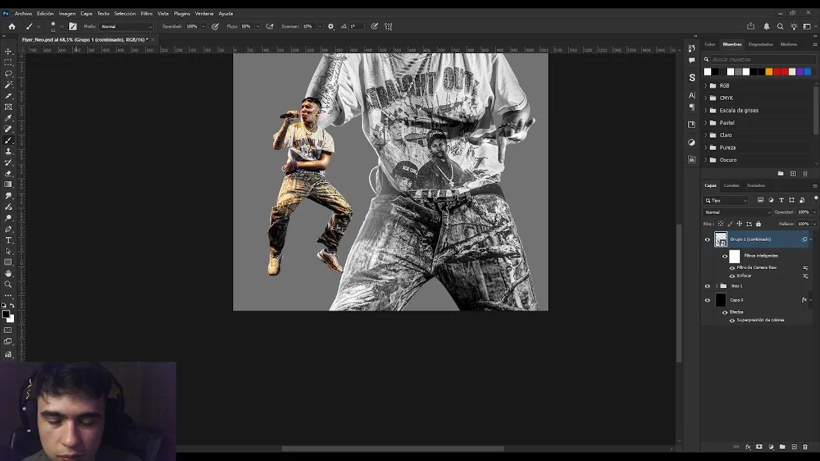The width and height of the screenshot is (820, 461).
Task: Switch to the Color tab
Action: (710, 44)
